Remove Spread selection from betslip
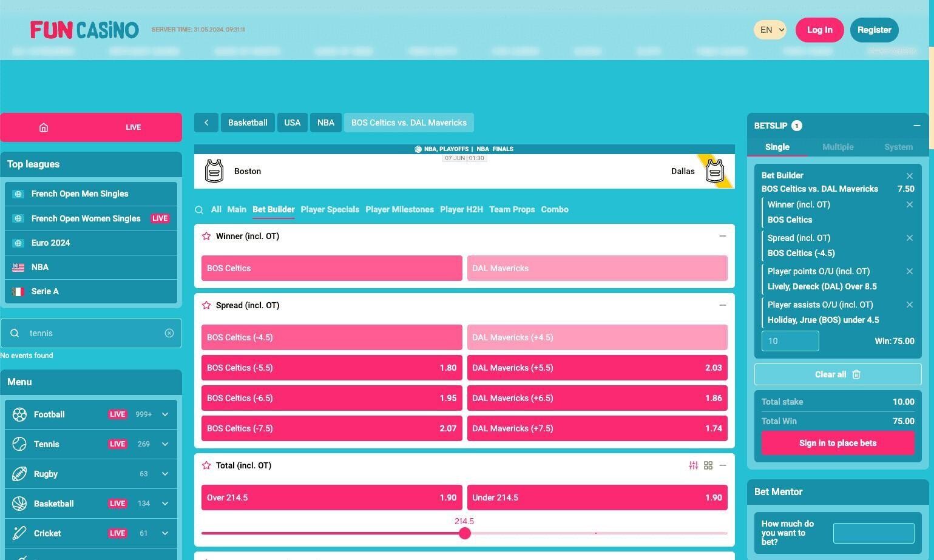The width and height of the screenshot is (934, 560). click(x=909, y=238)
